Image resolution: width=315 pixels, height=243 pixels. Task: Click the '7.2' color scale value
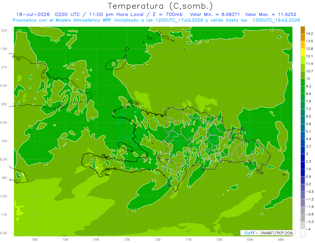pyautogui.click(x=309, y=109)
